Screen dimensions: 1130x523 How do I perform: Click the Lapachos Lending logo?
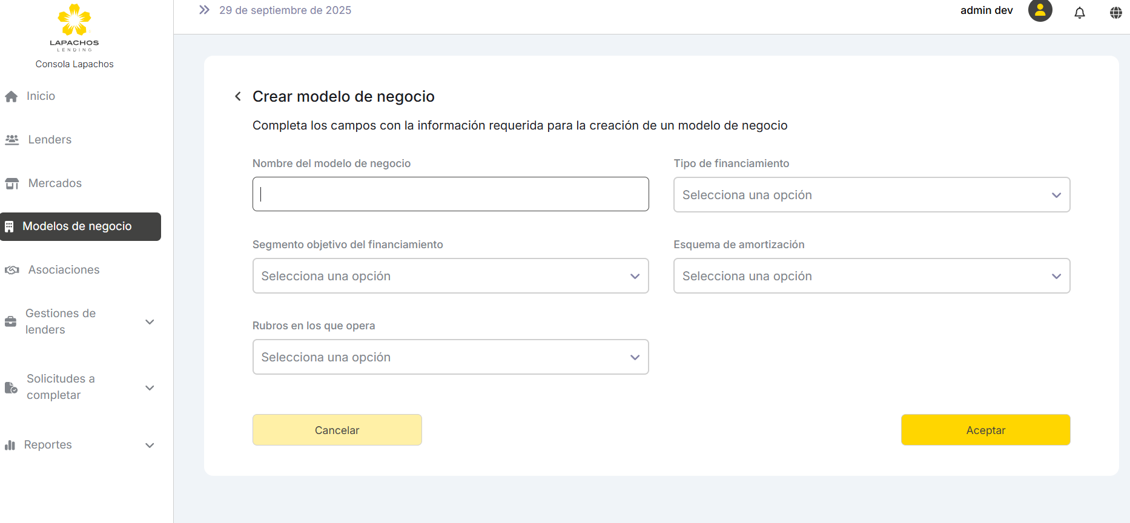pyautogui.click(x=74, y=27)
